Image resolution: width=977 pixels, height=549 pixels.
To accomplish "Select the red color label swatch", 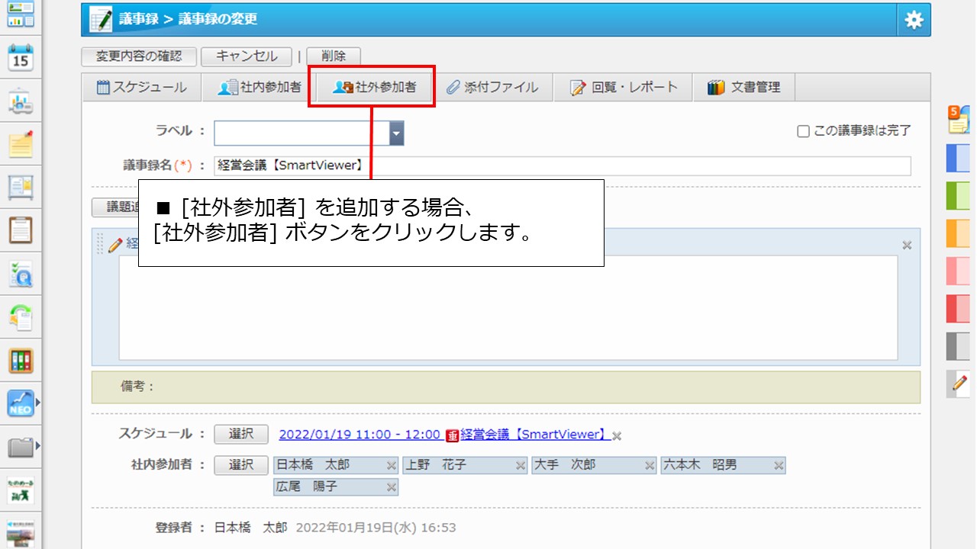I will (958, 308).
